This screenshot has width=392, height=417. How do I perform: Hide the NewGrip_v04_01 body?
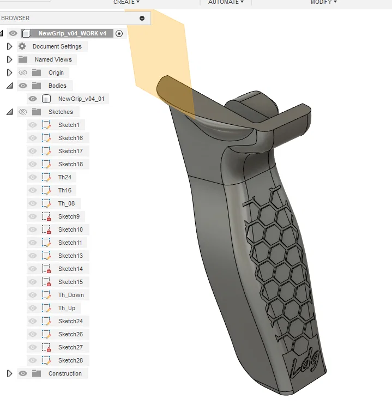coord(33,99)
